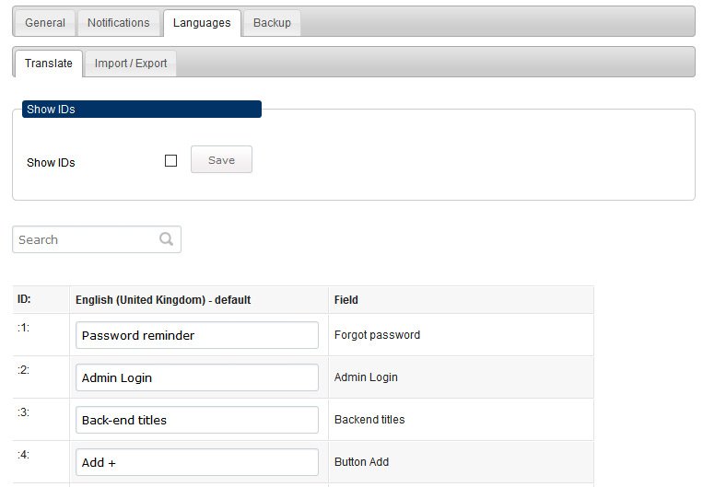The image size is (703, 487).
Task: Go to the Backup tab
Action: [x=272, y=23]
